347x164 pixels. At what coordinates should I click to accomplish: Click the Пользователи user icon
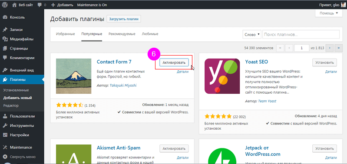click(x=5, y=116)
